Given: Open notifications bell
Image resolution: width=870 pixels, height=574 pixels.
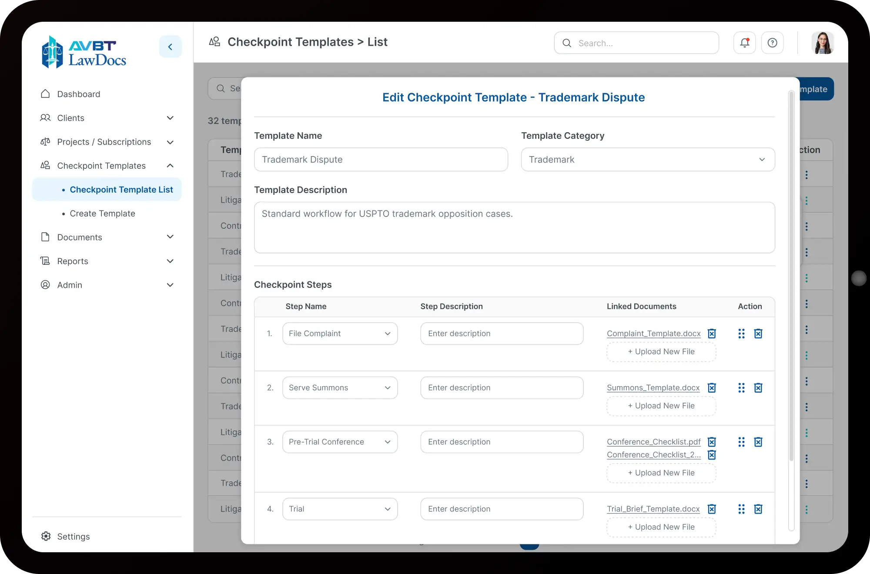Looking at the screenshot, I should [744, 43].
